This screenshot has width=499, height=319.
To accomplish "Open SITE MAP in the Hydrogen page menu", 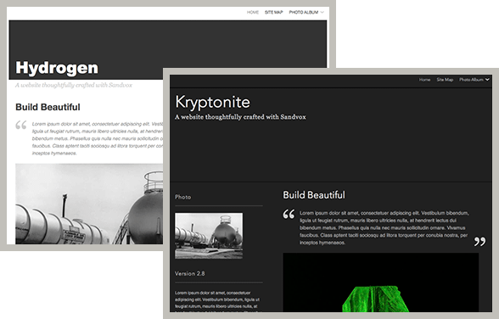I will [273, 13].
